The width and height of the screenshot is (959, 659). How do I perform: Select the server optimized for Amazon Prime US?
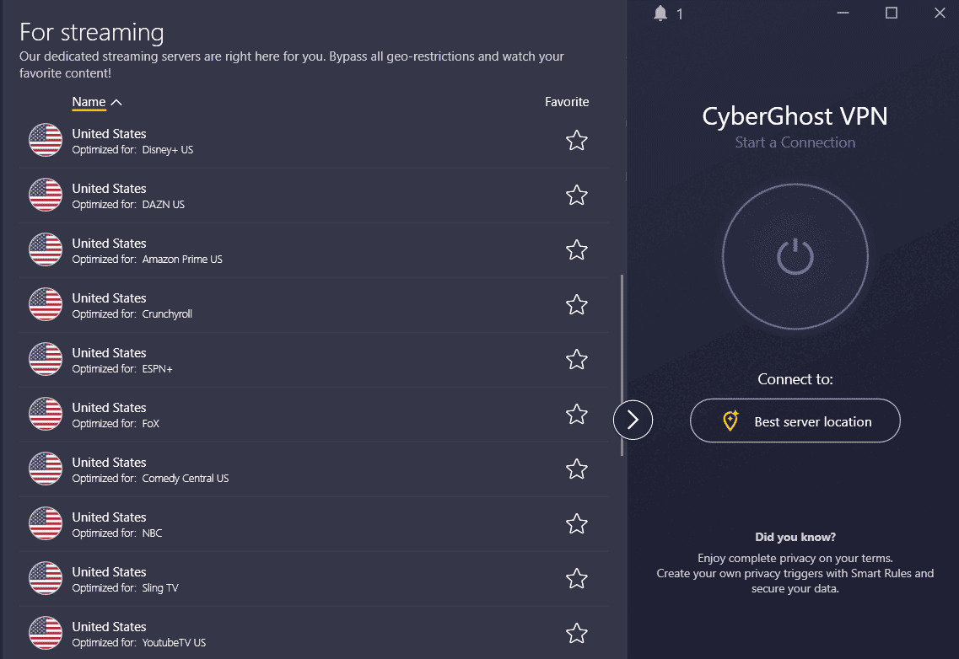pos(314,250)
